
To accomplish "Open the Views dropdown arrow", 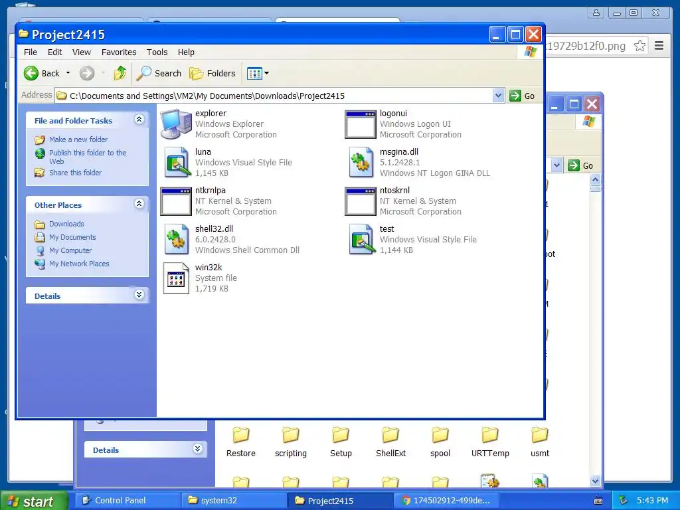I will [x=266, y=73].
